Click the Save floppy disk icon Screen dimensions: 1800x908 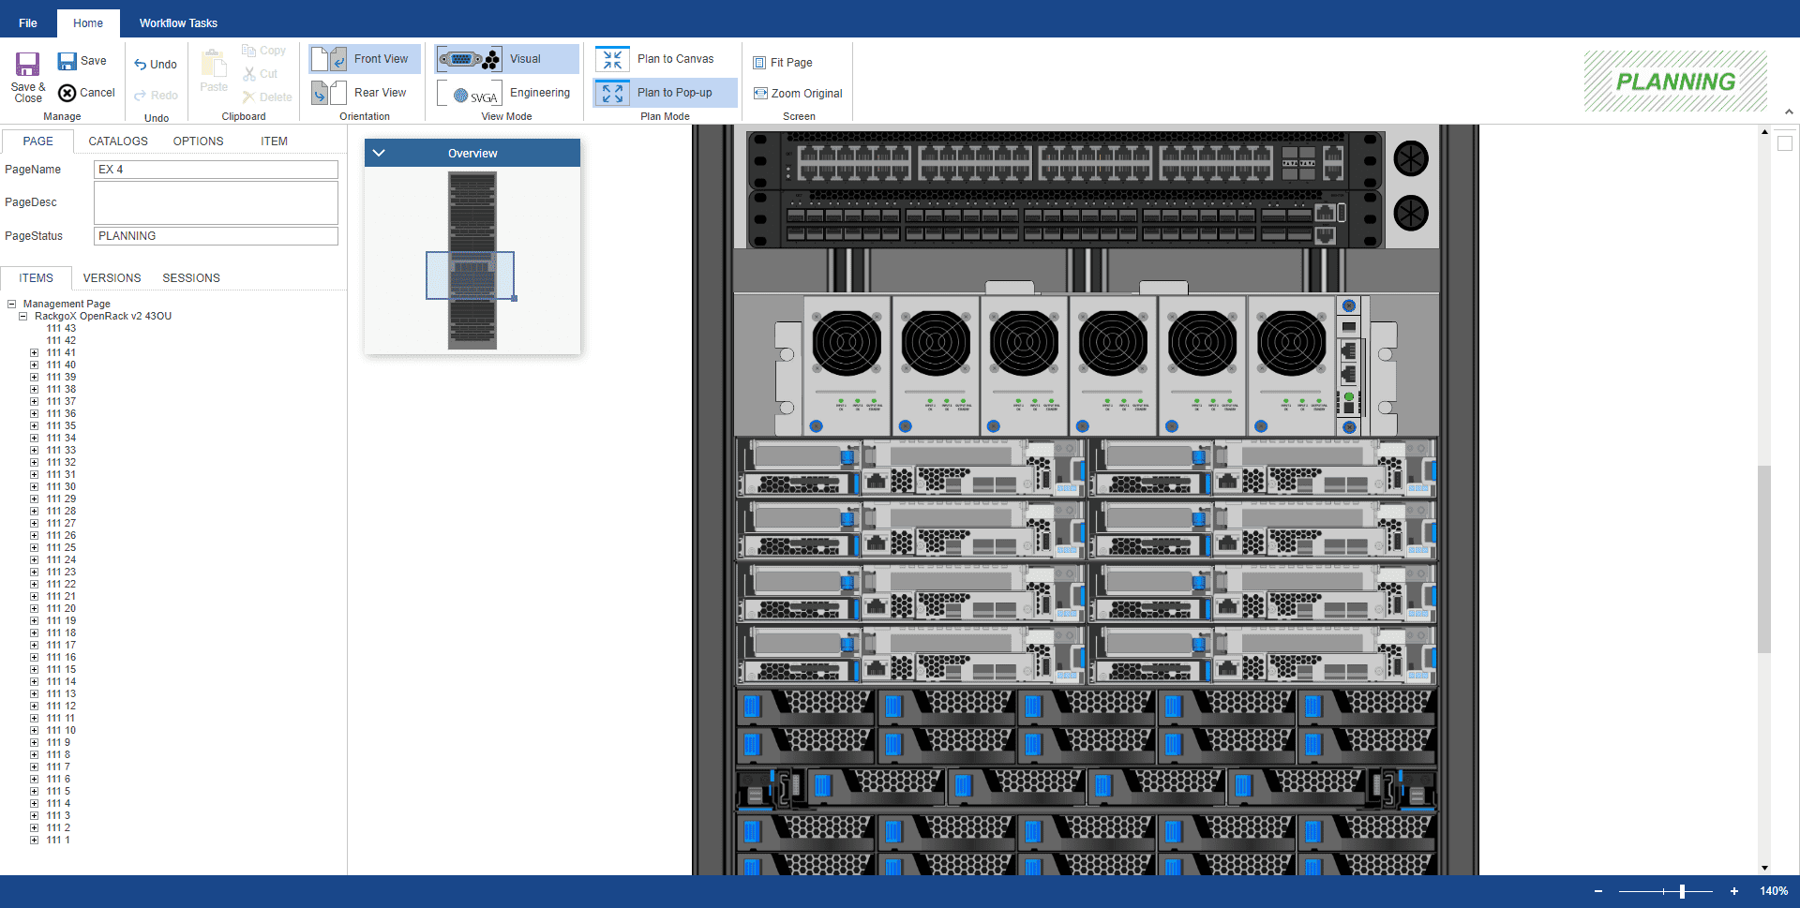[67, 61]
